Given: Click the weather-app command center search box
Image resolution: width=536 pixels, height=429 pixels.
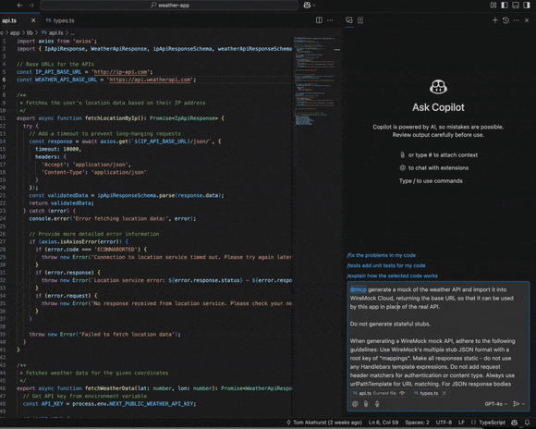Looking at the screenshot, I should pyautogui.click(x=169, y=6).
